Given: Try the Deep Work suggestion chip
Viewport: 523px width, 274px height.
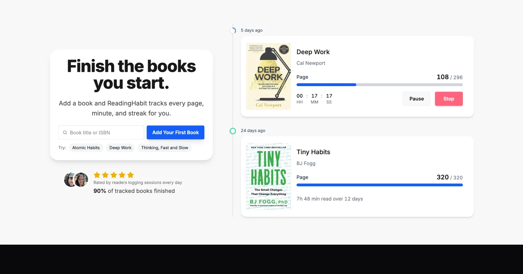Looking at the screenshot, I should click(120, 148).
